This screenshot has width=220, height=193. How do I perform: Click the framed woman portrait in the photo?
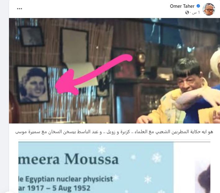pyautogui.click(x=33, y=85)
